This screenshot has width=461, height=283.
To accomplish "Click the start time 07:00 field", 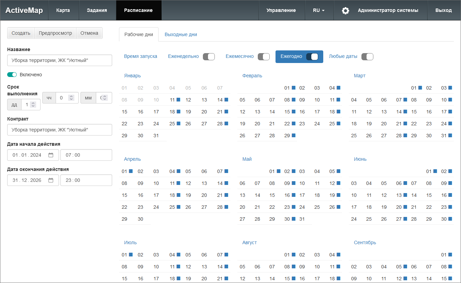I will (86, 155).
